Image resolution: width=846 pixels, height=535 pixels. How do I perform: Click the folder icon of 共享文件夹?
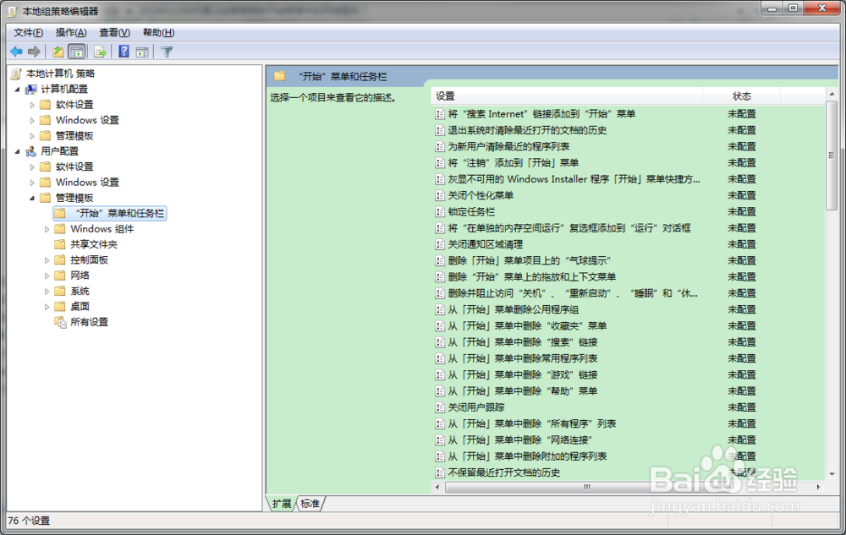pos(60,244)
